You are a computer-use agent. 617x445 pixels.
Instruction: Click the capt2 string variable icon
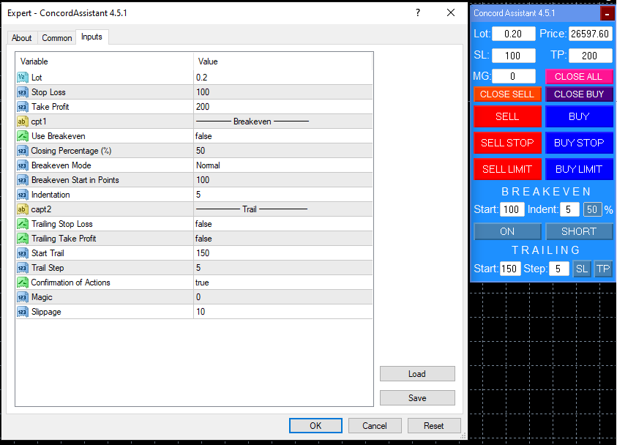23,209
